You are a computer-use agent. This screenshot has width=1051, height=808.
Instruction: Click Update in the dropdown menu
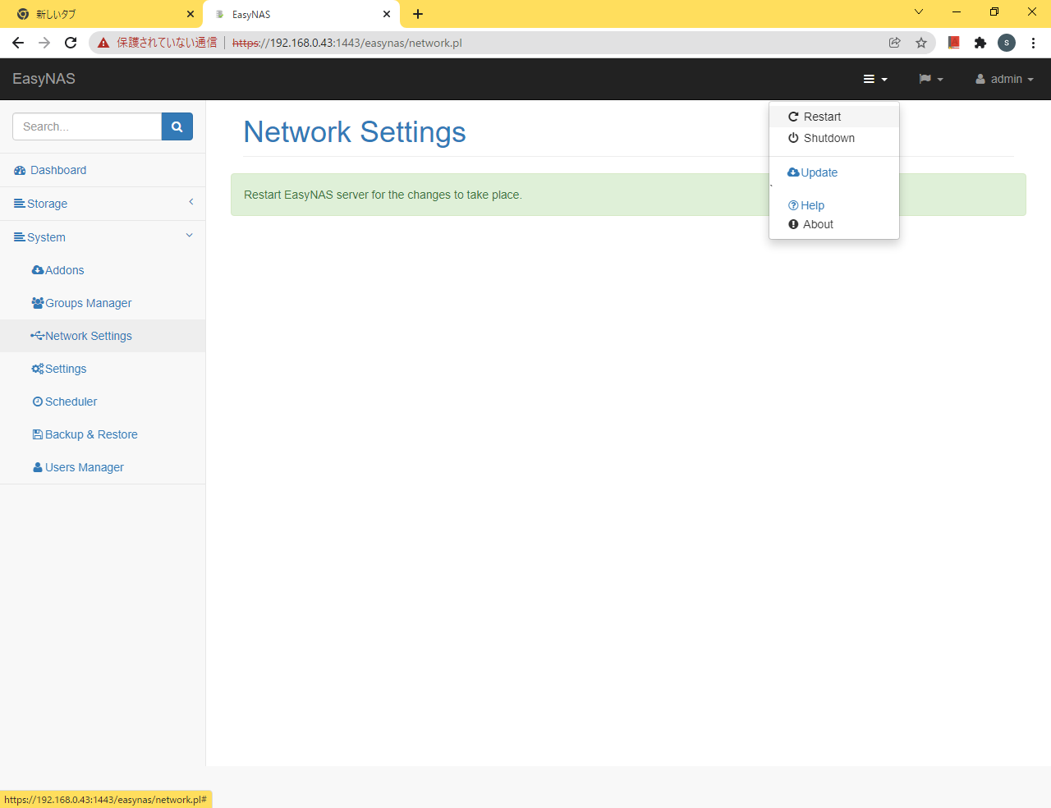(819, 172)
